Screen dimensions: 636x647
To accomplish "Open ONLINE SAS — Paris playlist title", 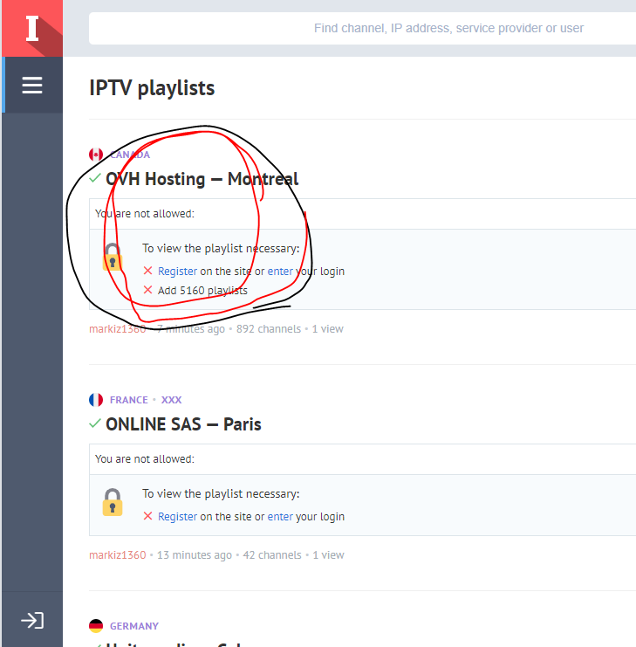I will 183,424.
